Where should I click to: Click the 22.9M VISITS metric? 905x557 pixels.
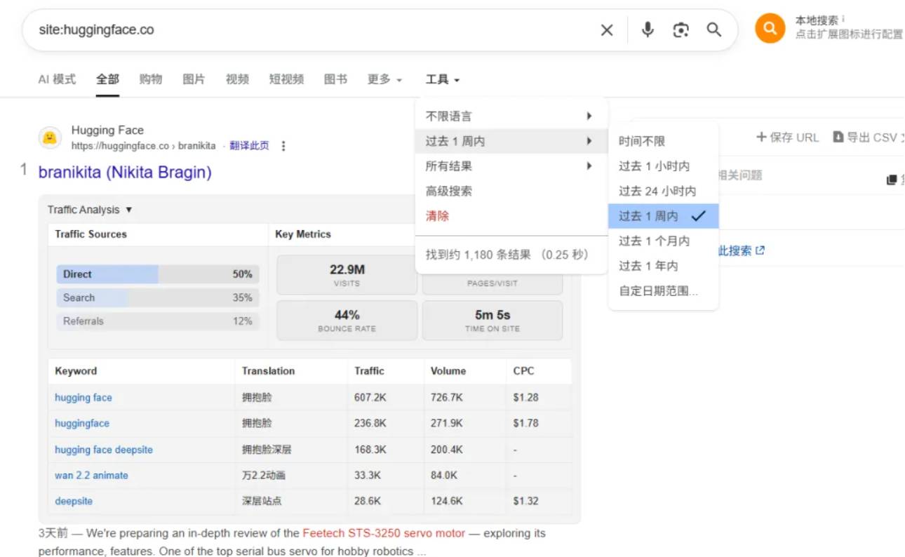[347, 274]
